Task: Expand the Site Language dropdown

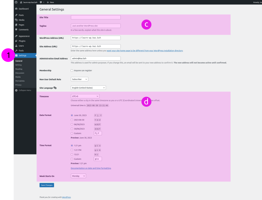Action: (x=88, y=88)
